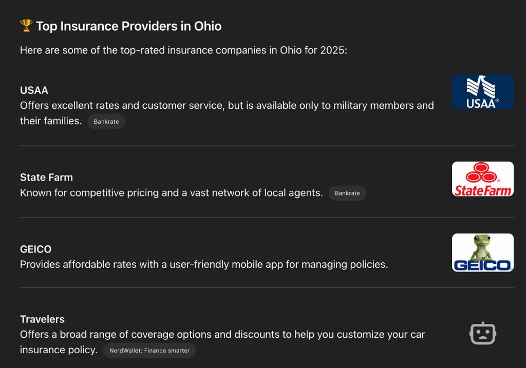Click the Travelers coverage options description
Image resolution: width=526 pixels, height=368 pixels.
click(222, 342)
